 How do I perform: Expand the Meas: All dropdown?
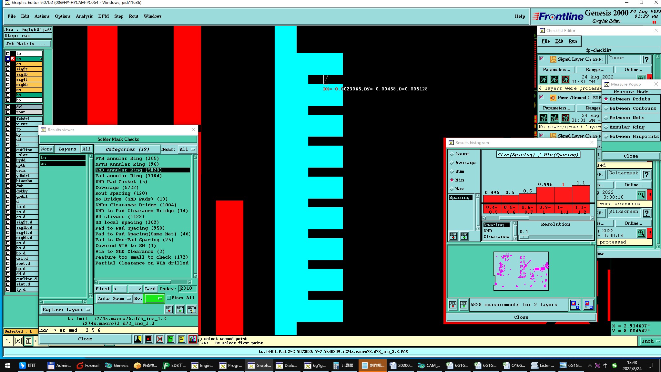click(x=188, y=149)
